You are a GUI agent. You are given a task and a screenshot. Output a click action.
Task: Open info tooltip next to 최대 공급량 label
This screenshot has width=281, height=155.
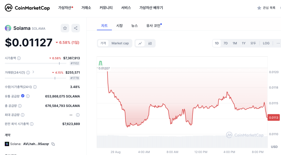[x=23, y=115]
